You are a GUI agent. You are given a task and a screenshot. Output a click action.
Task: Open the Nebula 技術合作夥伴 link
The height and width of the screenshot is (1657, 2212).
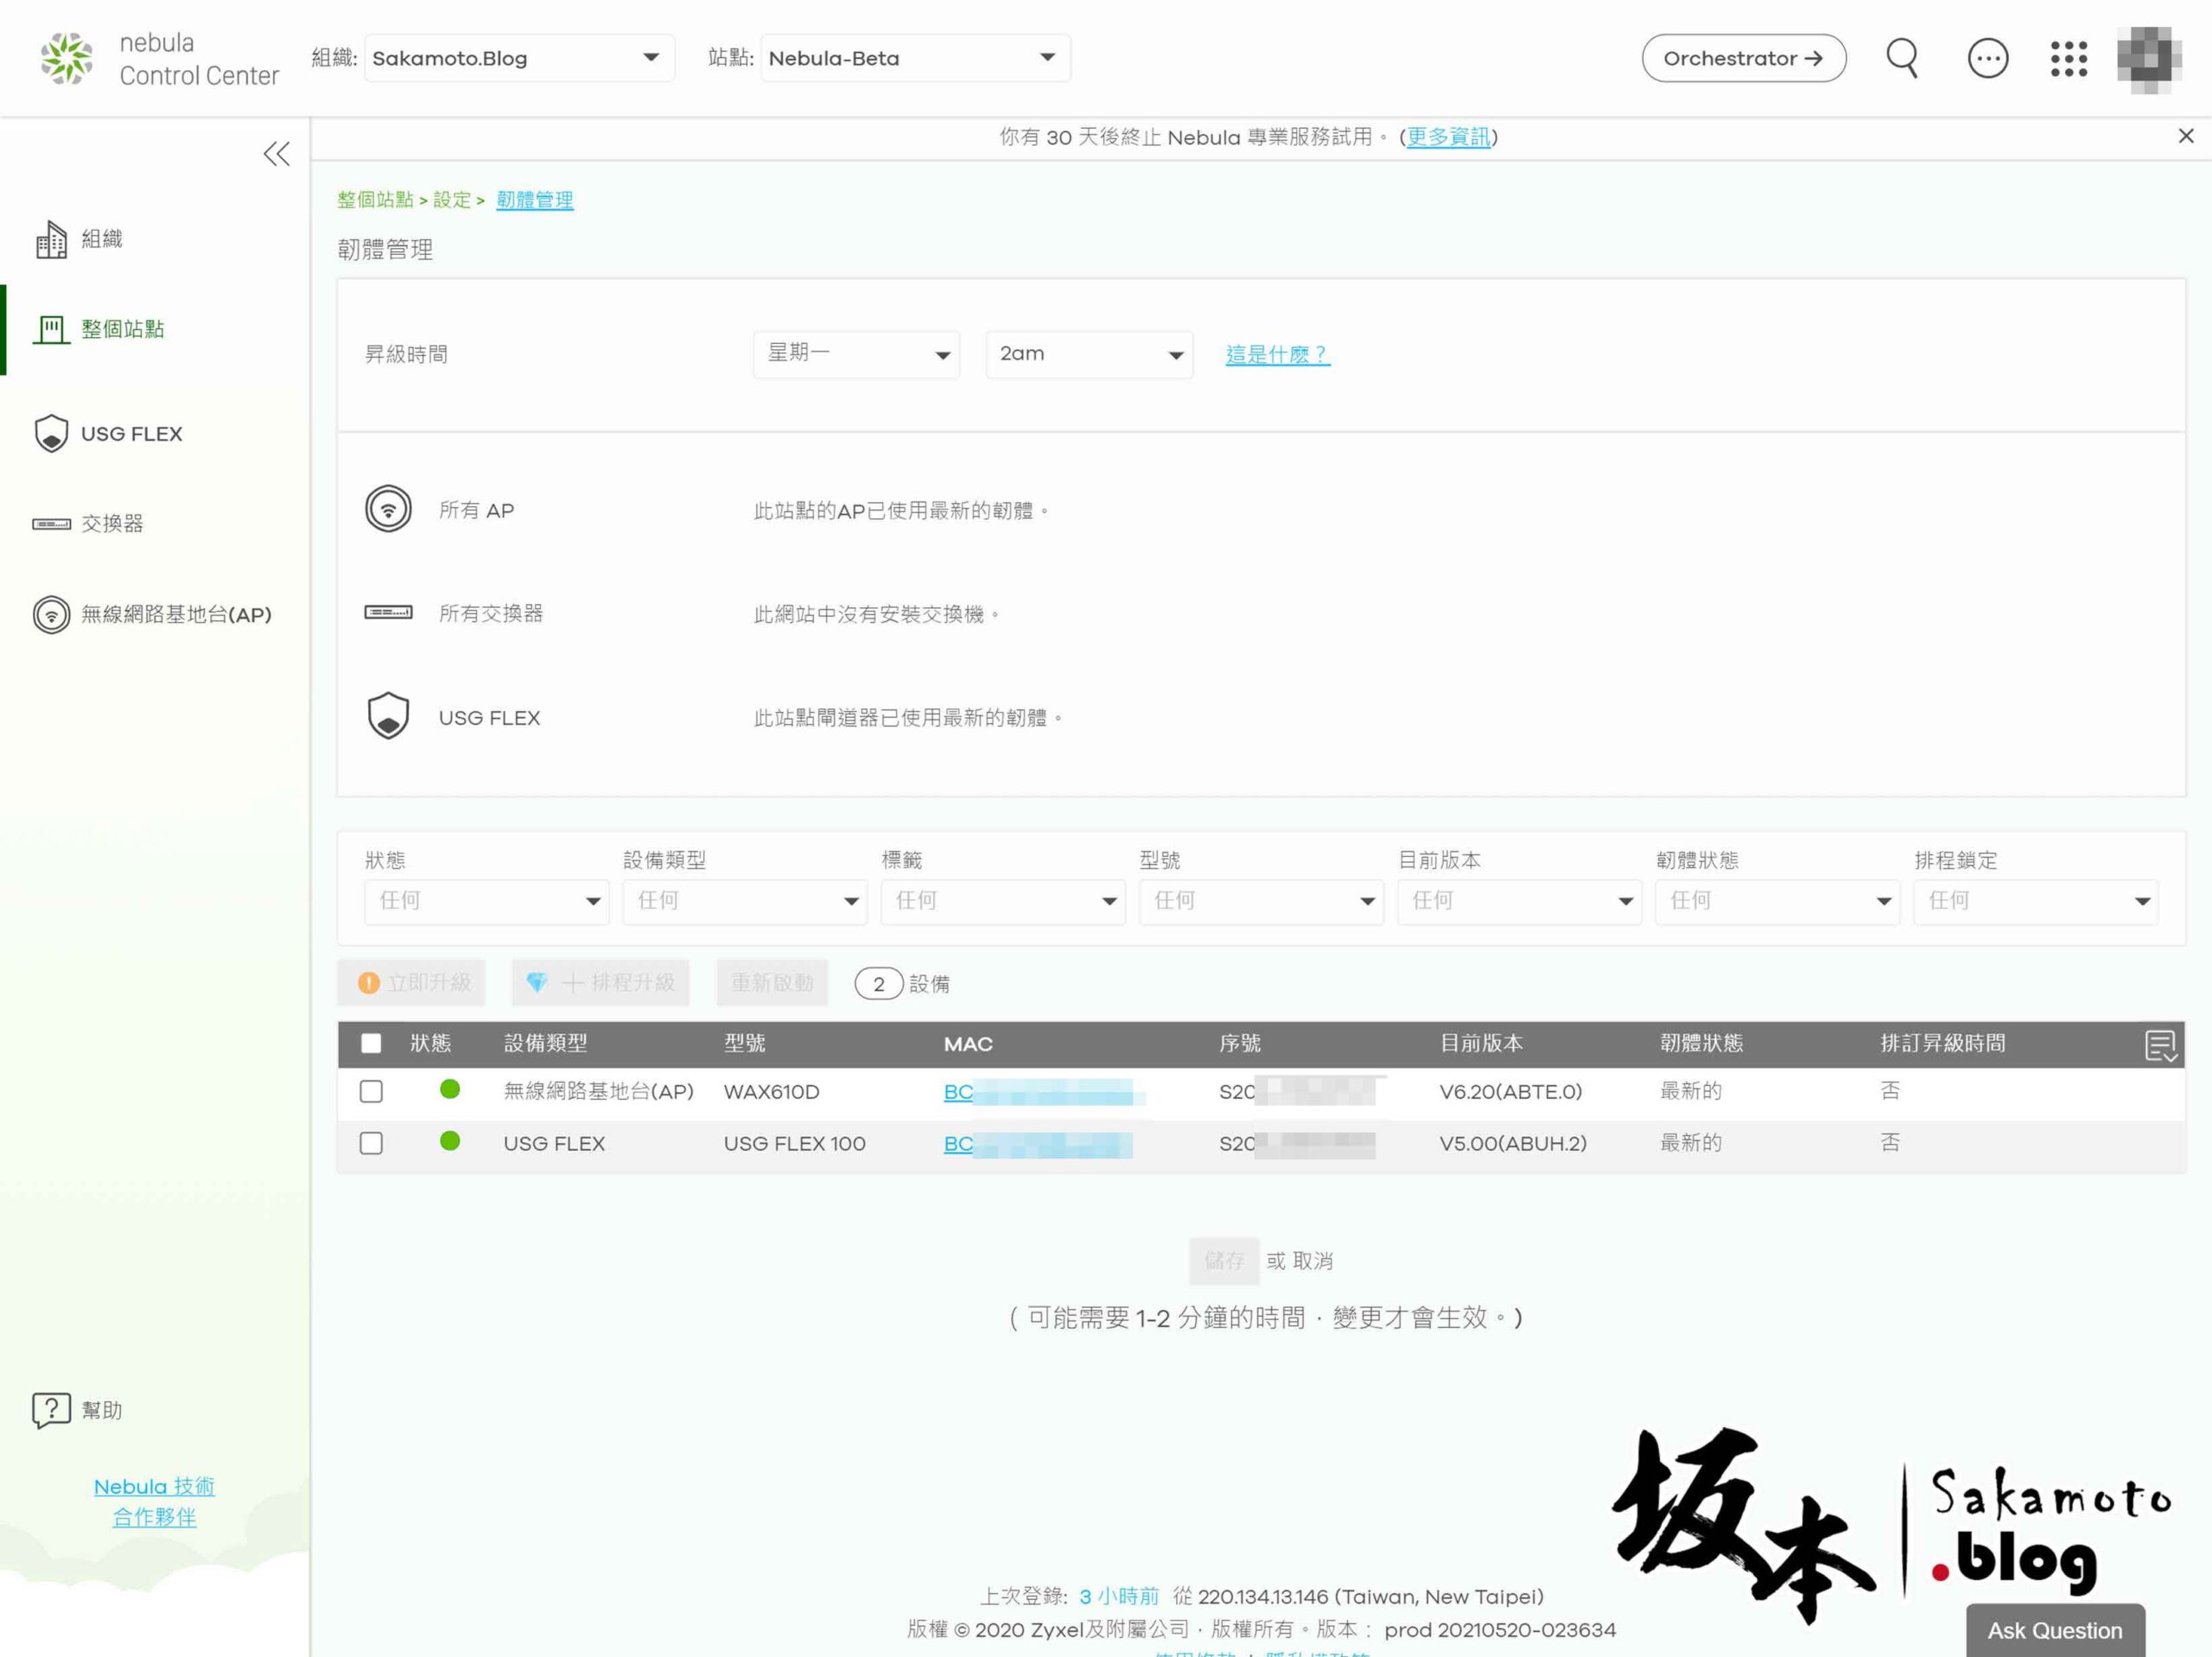coord(154,1502)
